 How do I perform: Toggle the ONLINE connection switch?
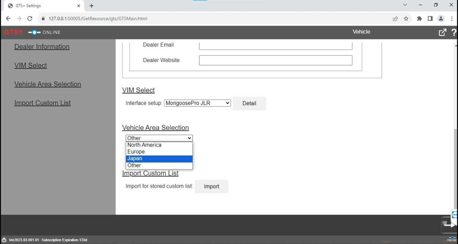point(34,32)
